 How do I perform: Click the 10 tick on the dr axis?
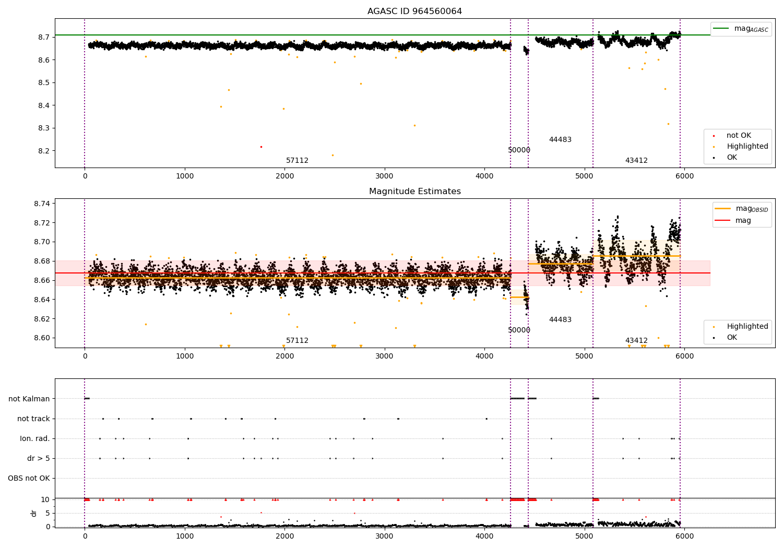45,499
